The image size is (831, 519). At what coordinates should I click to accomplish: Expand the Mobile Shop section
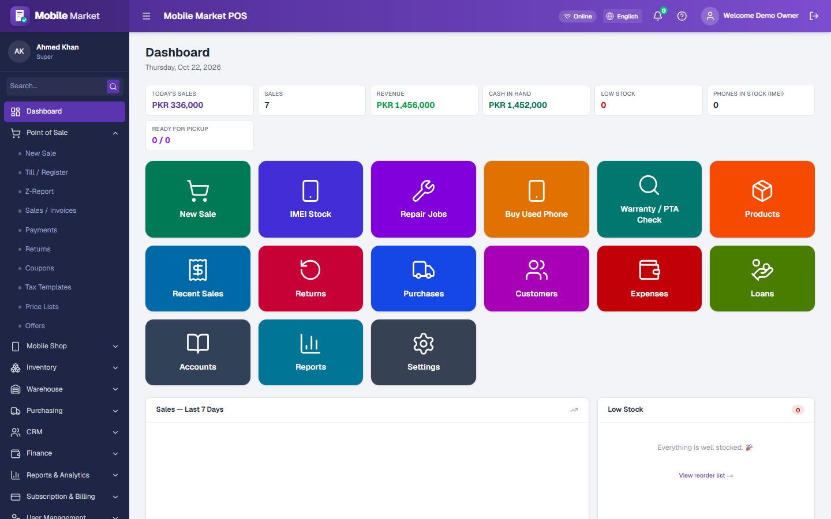click(x=65, y=346)
